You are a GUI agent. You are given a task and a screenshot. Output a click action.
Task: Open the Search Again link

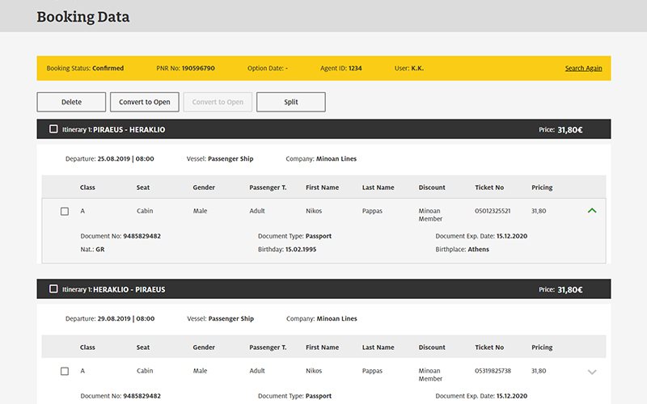583,69
